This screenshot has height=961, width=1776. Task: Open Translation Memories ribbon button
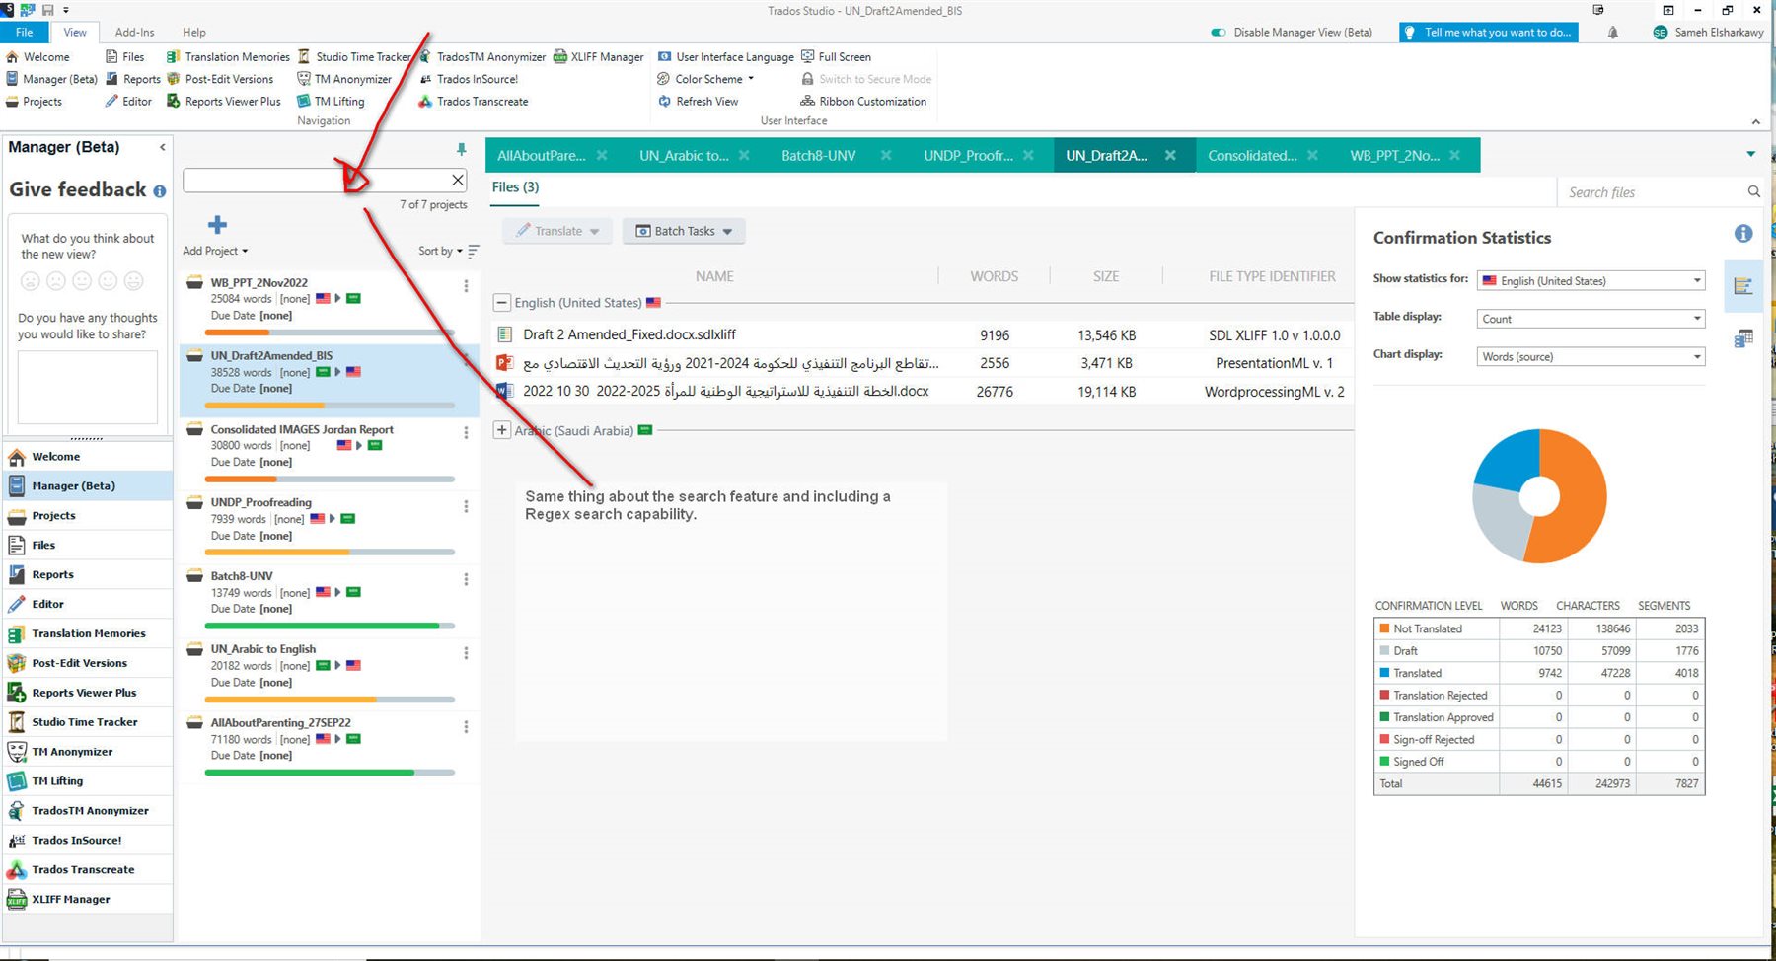[228, 57]
